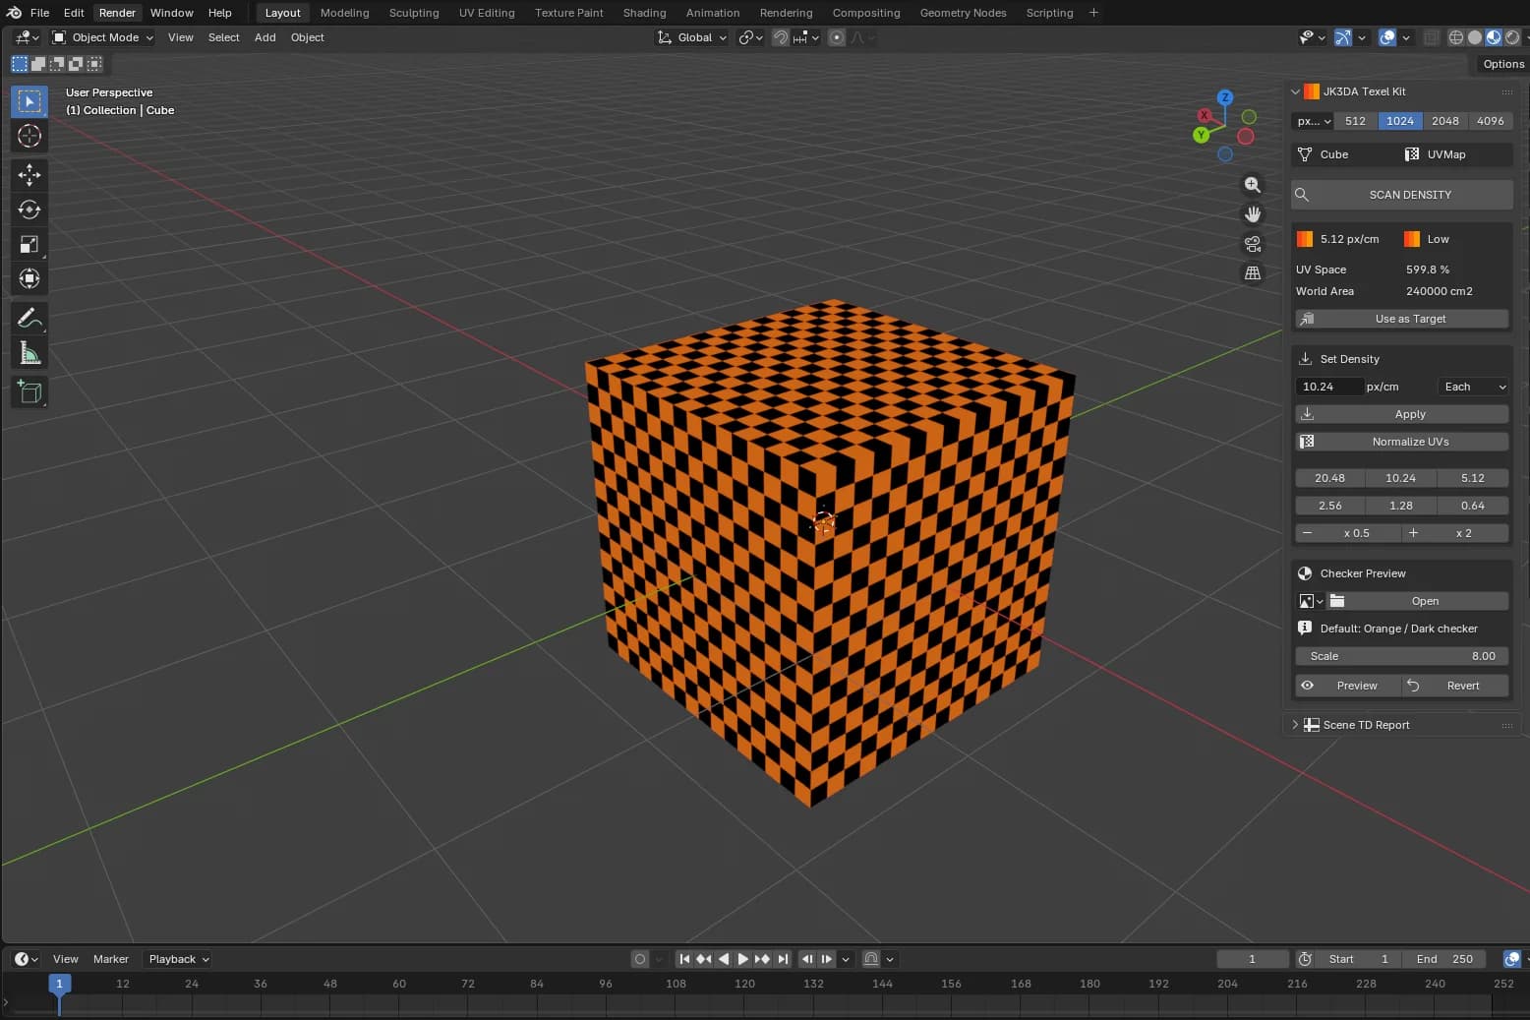Select the Select Box tool
This screenshot has height=1020, width=1530.
point(29,101)
